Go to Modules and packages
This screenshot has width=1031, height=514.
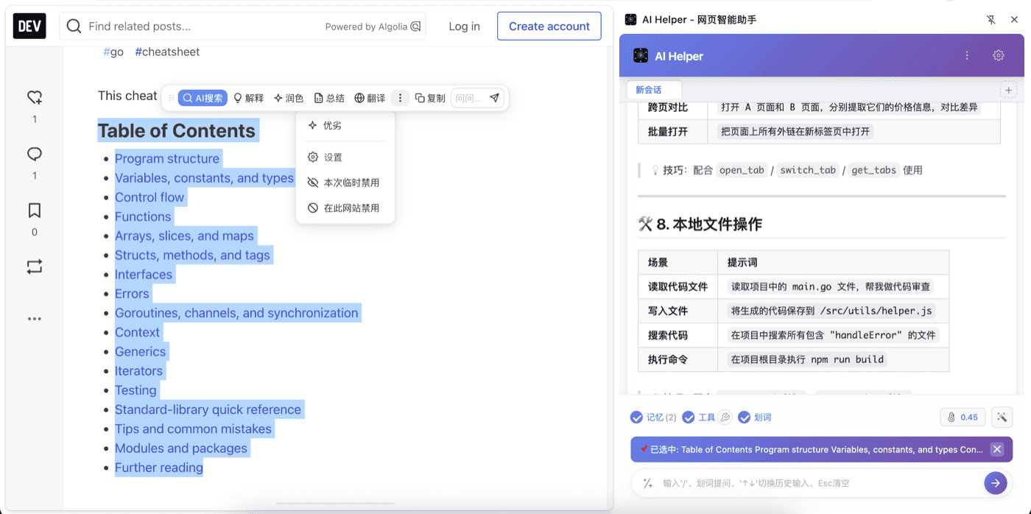coord(181,448)
